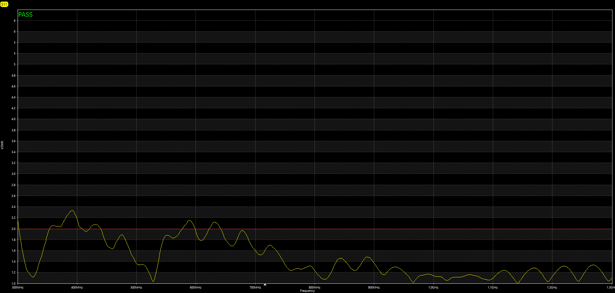Select the 1.8 VSWR scale value
This screenshot has height=293, width=615.
coord(13,240)
